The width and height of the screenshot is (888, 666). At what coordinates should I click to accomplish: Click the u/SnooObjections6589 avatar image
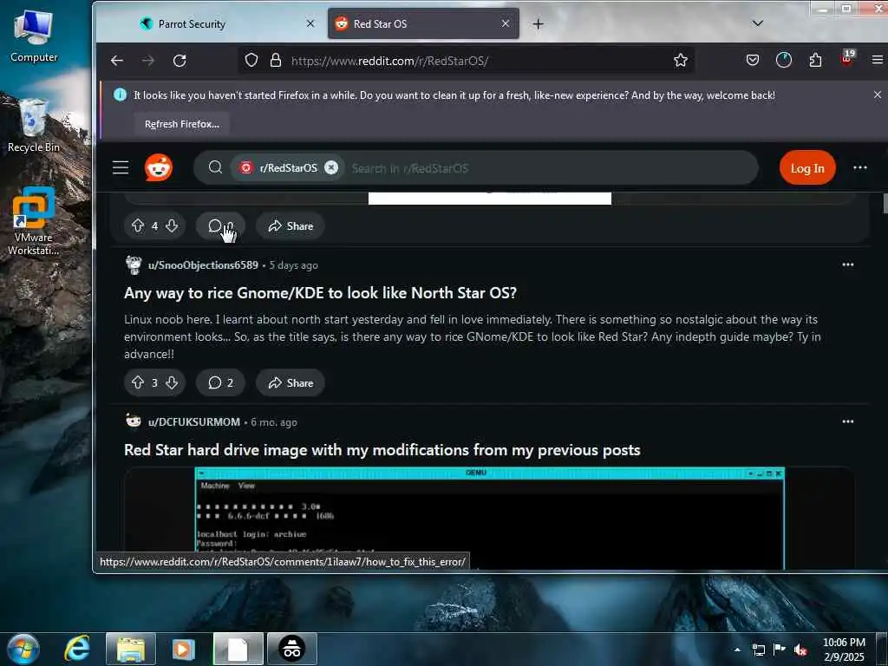pyautogui.click(x=134, y=265)
